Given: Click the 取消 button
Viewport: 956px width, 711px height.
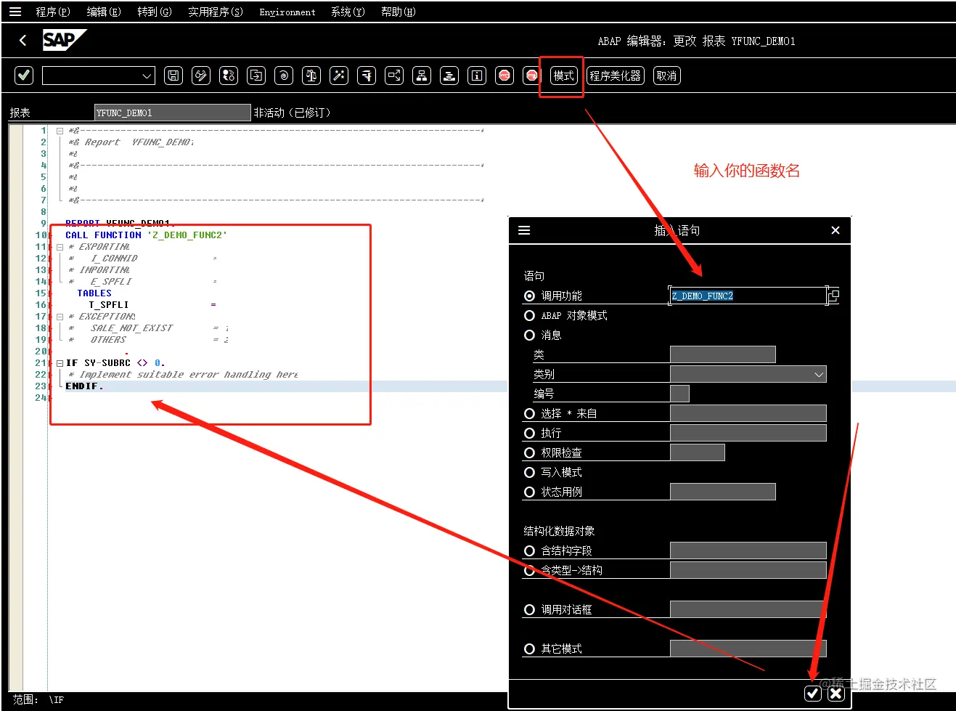Looking at the screenshot, I should pyautogui.click(x=666, y=76).
